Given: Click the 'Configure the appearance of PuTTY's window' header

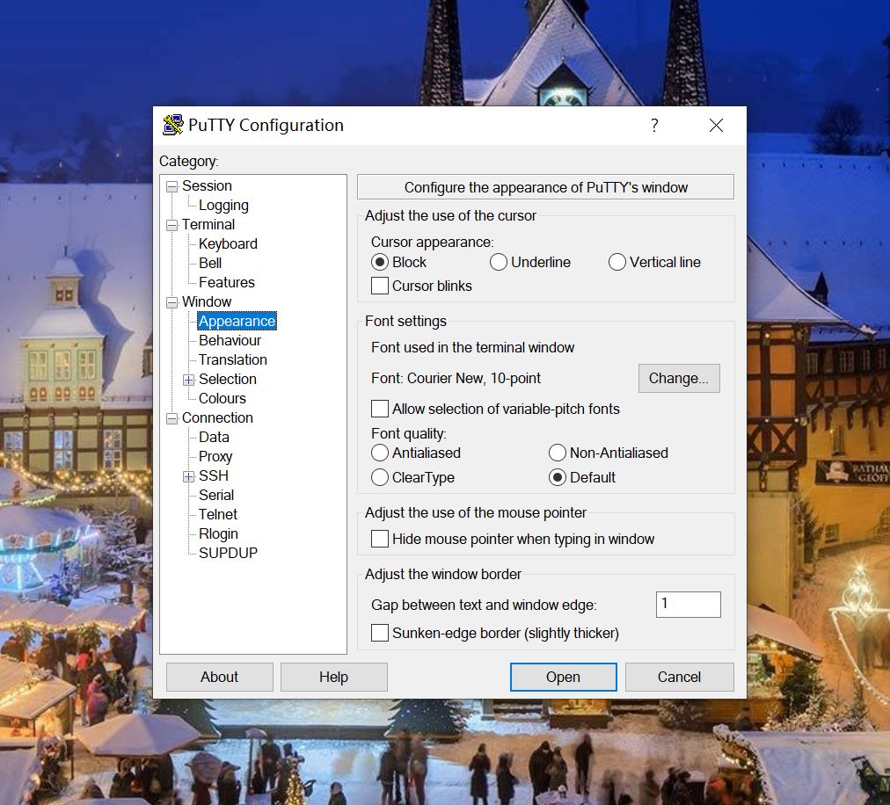Looking at the screenshot, I should 545,187.
